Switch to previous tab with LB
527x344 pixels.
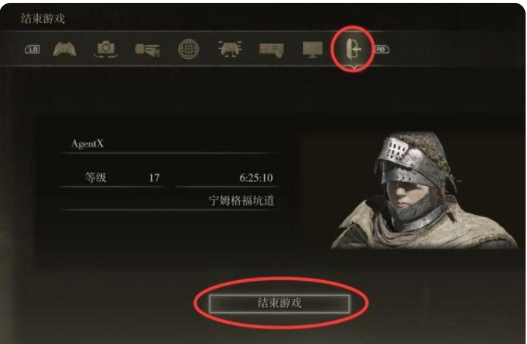[x=32, y=49]
